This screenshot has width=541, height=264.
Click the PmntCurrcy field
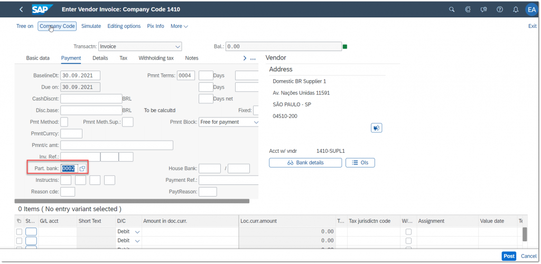(71, 133)
